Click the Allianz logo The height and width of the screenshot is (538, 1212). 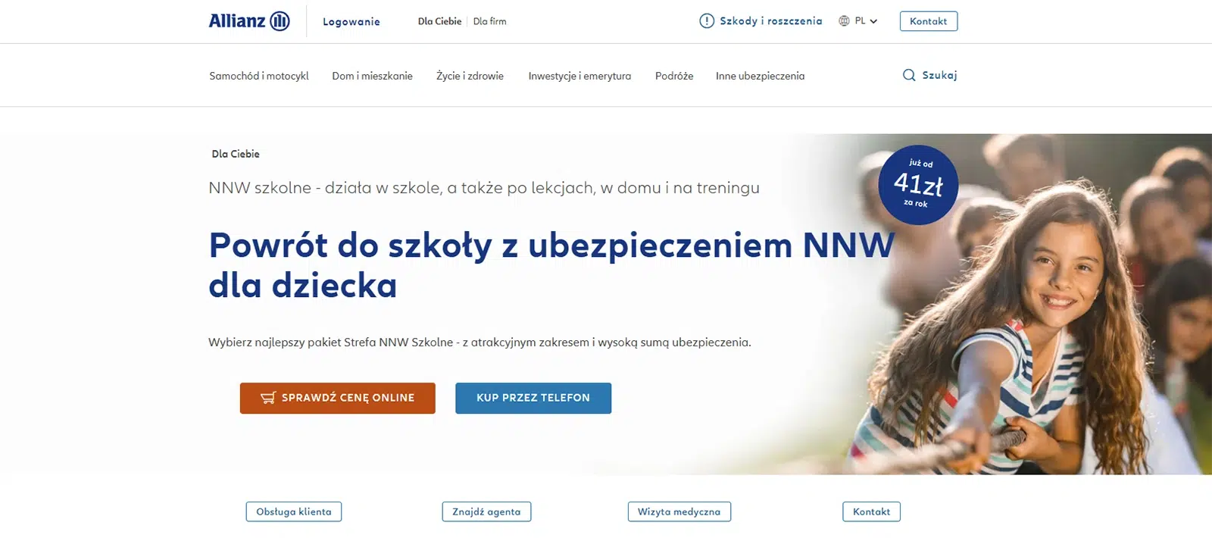coord(249,21)
